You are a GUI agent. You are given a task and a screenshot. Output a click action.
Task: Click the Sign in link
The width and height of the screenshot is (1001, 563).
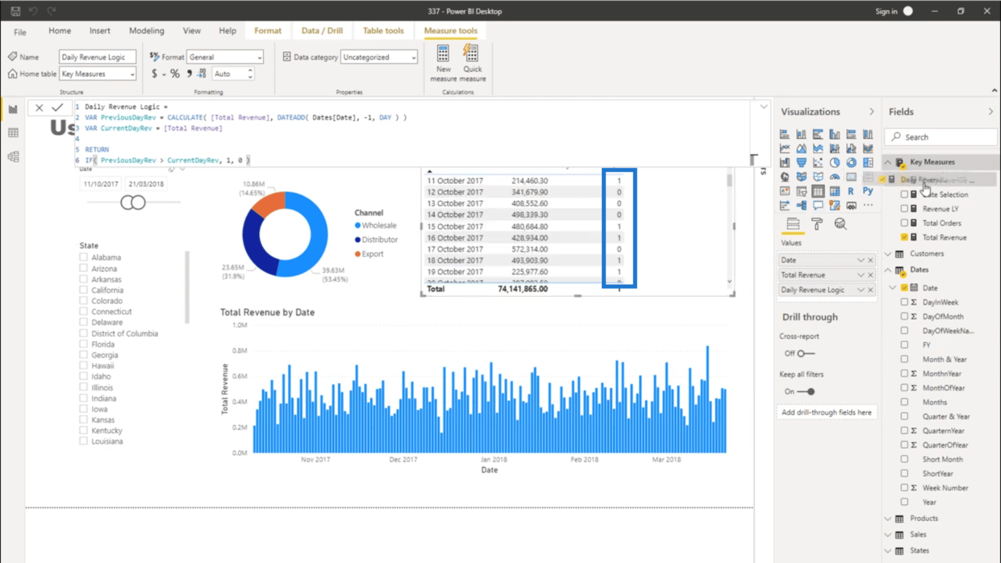pos(886,11)
